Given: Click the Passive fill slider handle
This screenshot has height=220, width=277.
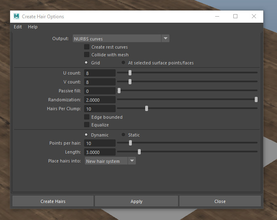Looking at the screenshot, I should coord(119,90).
